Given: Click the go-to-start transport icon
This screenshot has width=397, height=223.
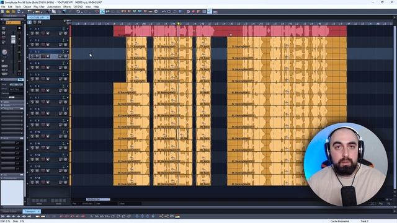Looking at the screenshot, I should click(x=2, y=216).
